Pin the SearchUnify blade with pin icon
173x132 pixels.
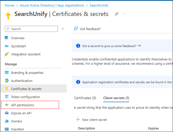pos(116,14)
